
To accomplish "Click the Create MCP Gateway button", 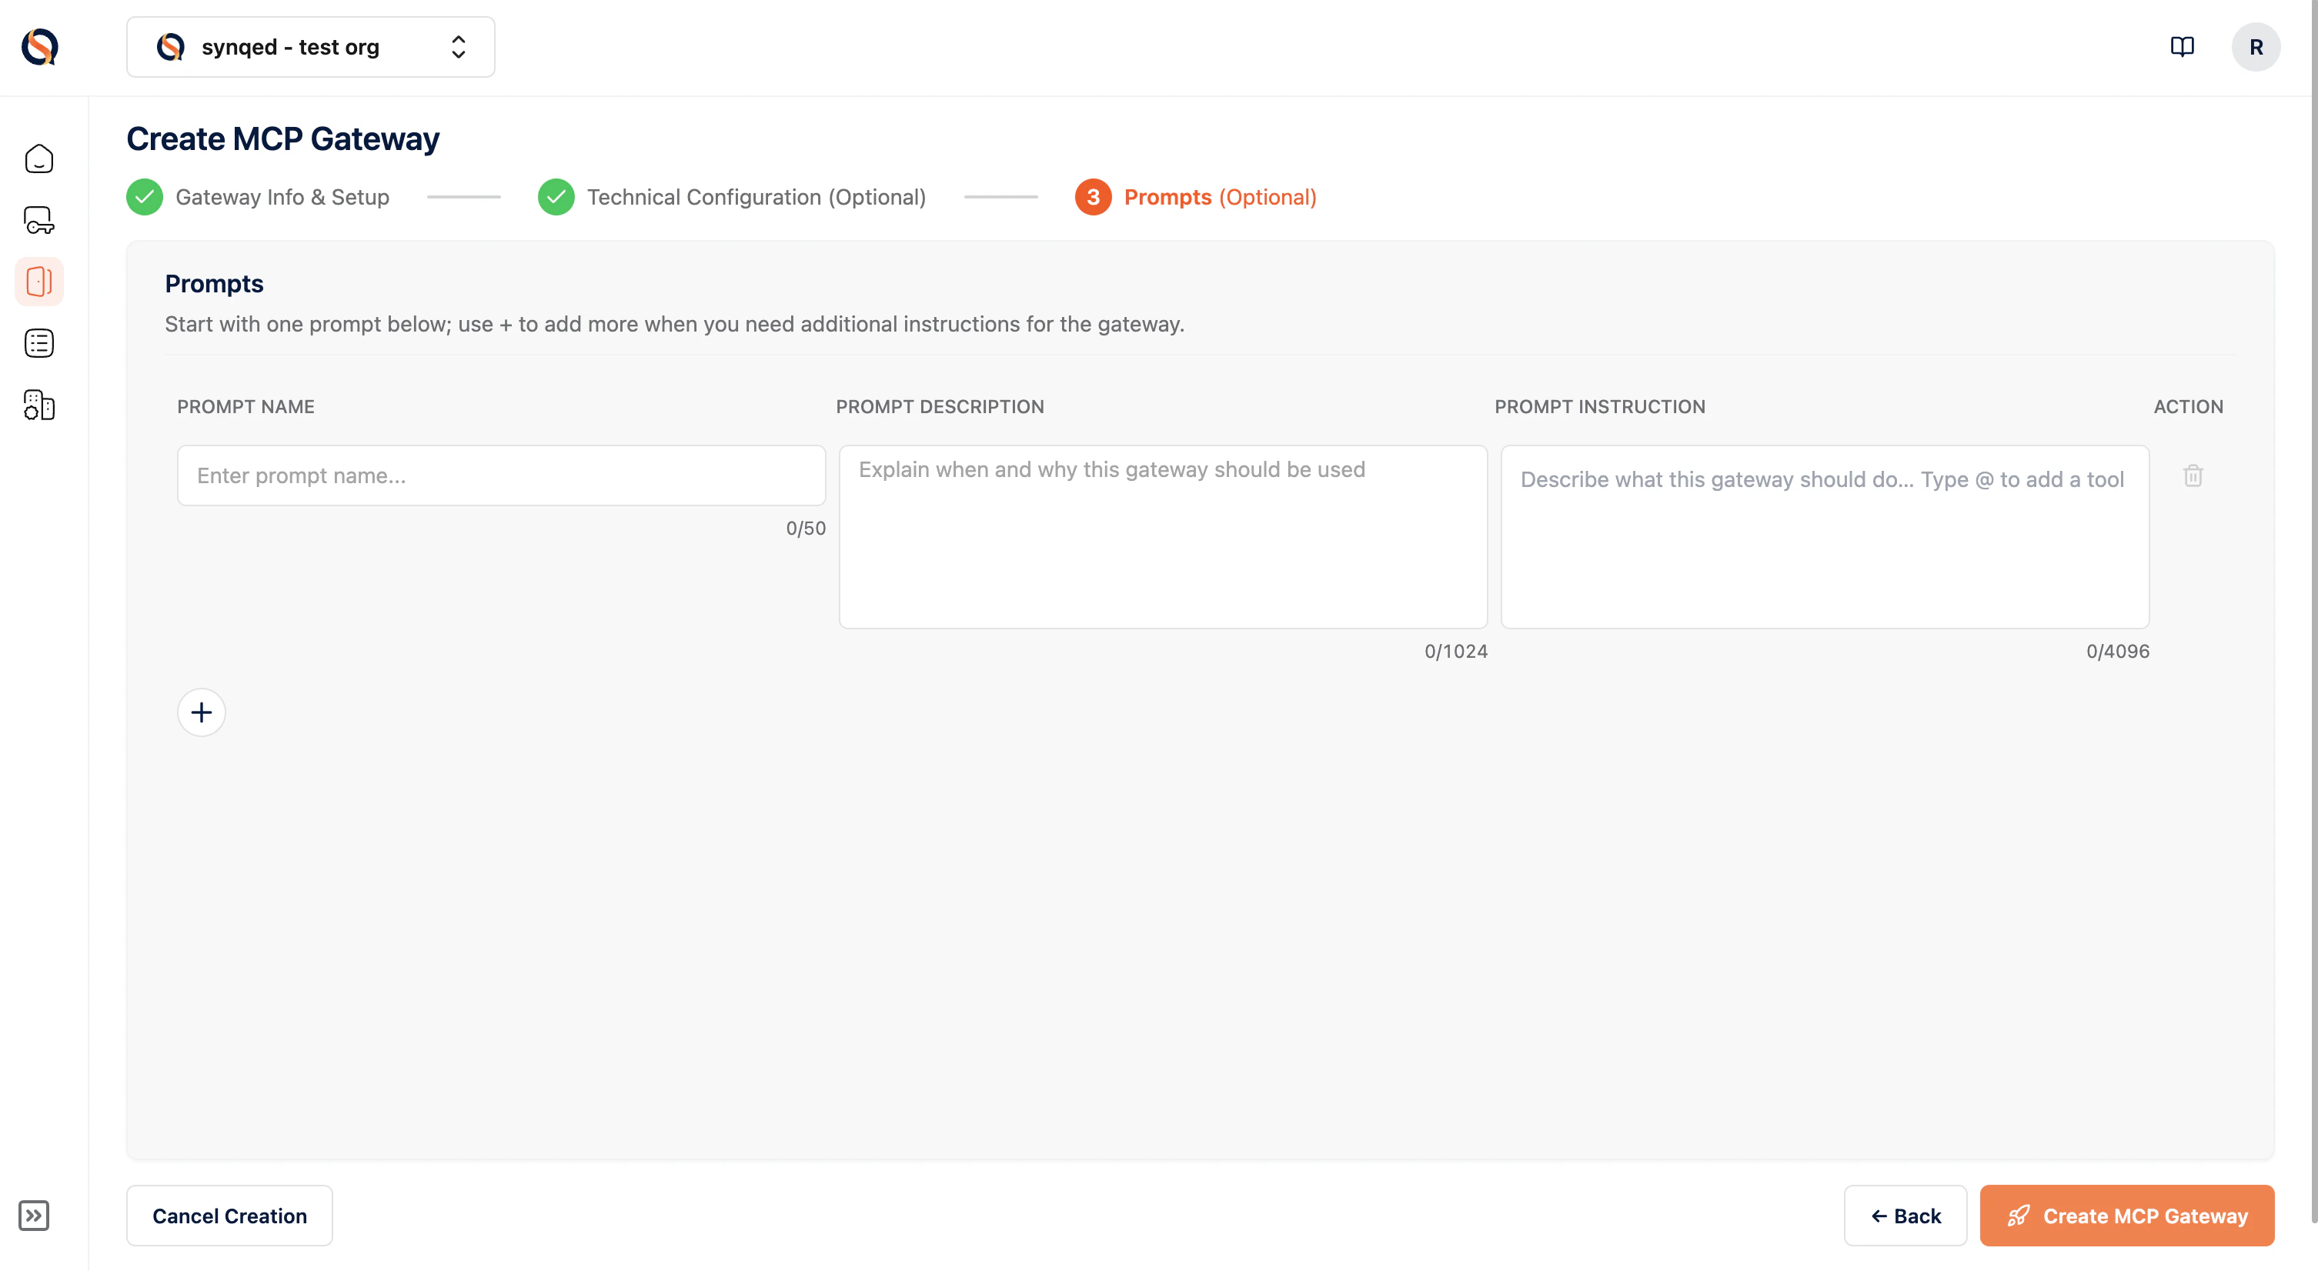I will (x=2127, y=1216).
